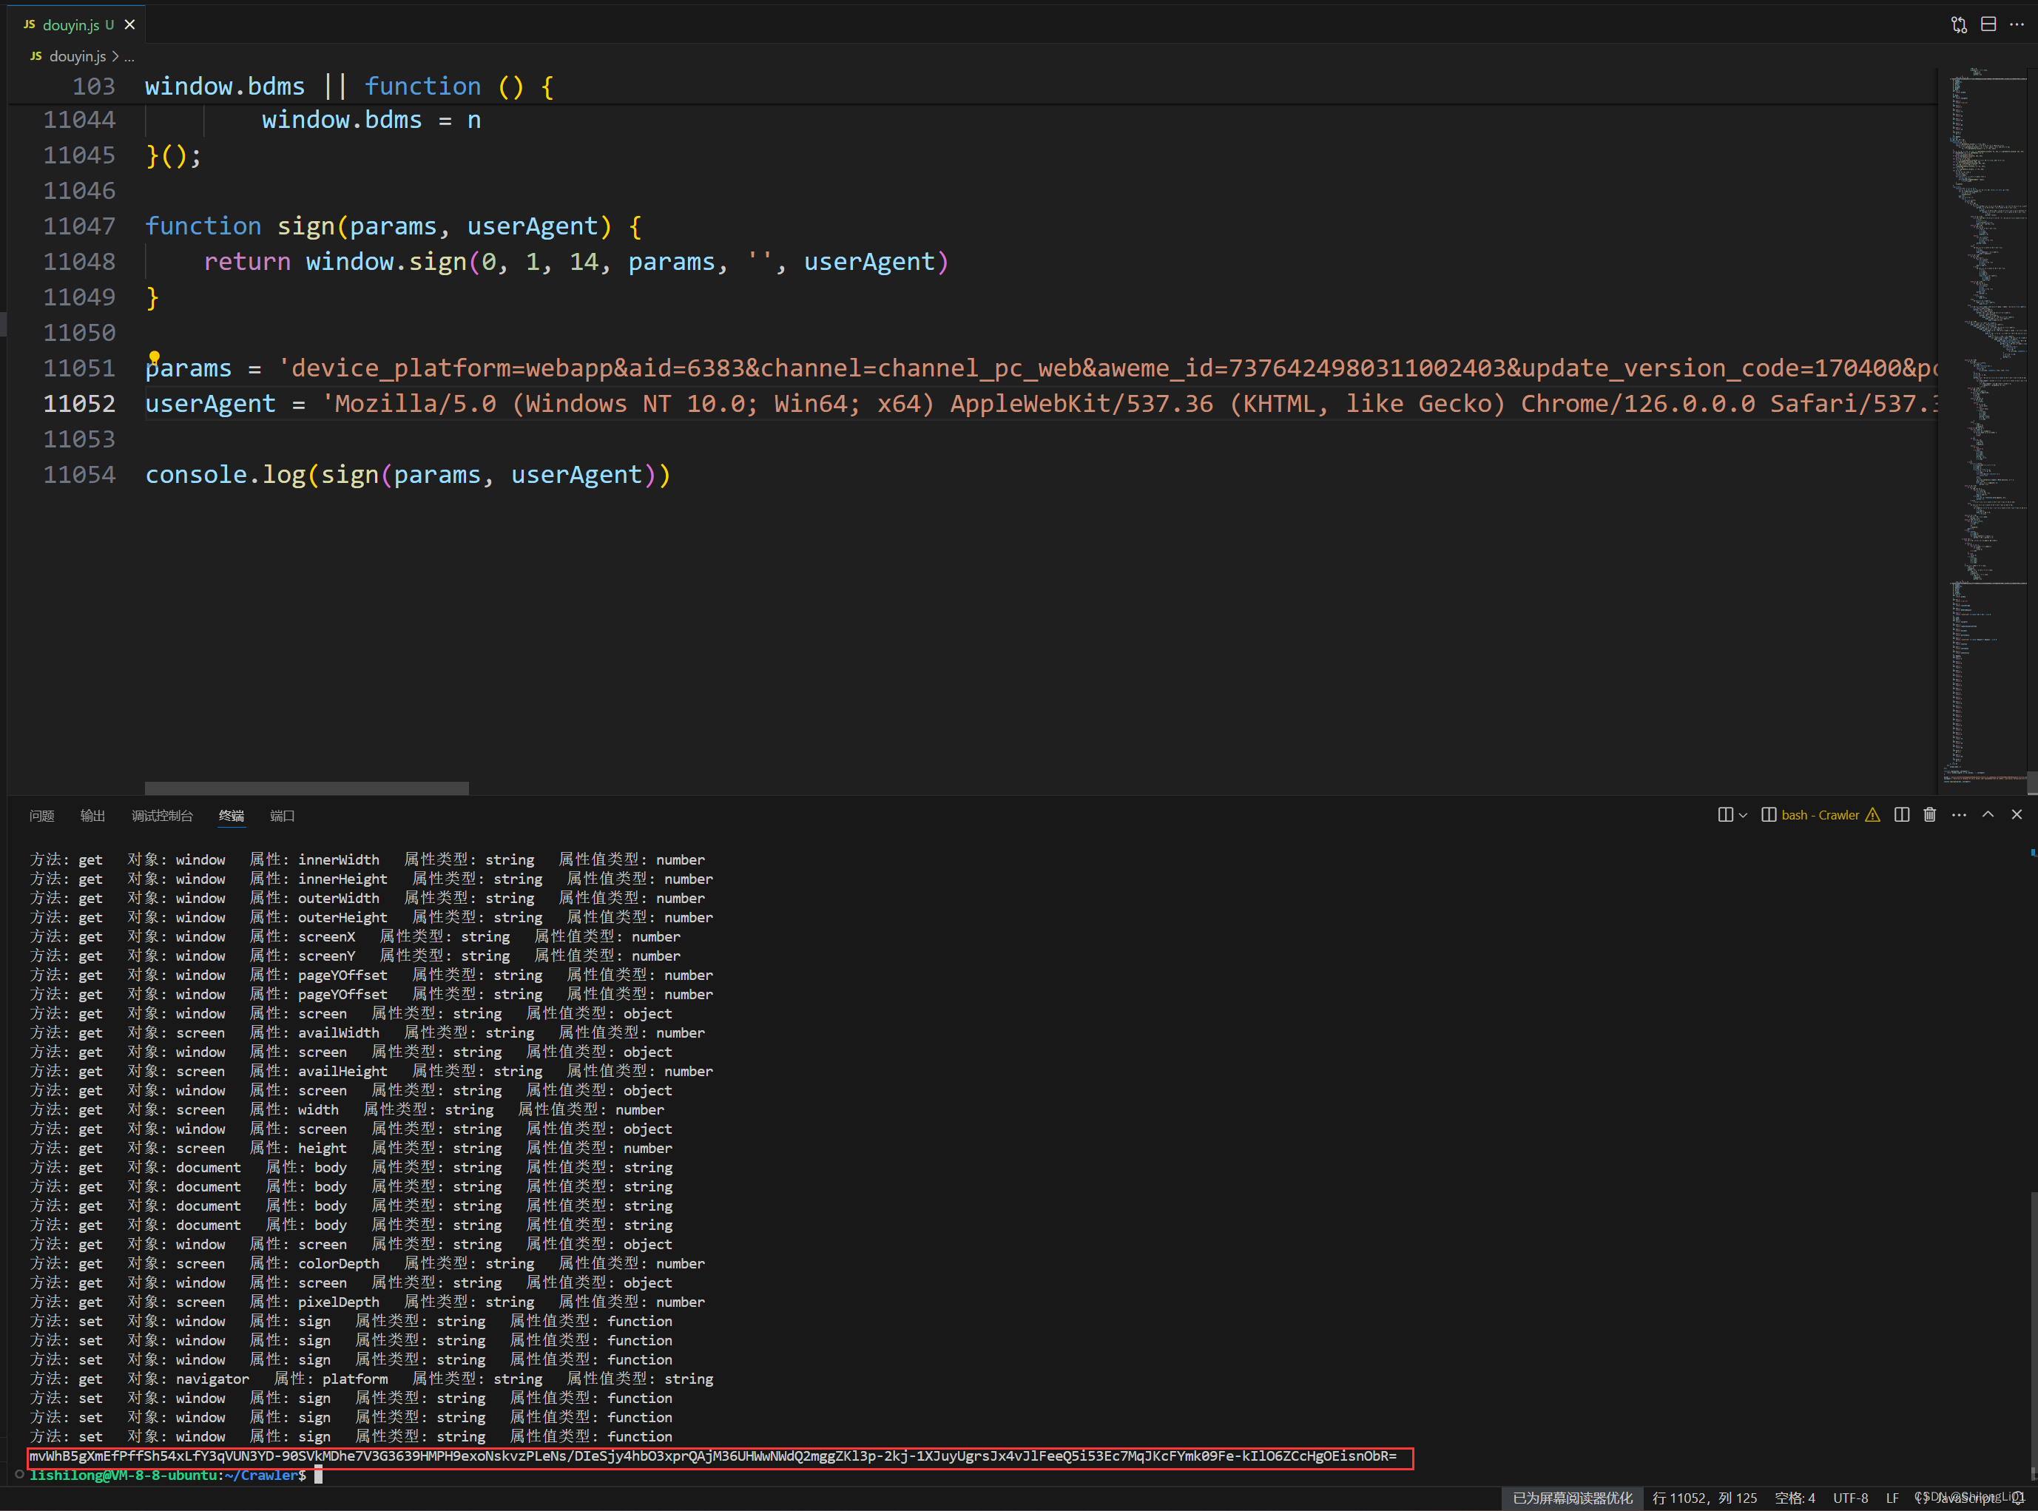Viewport: 2038px width, 1511px height.
Task: Maximize the panel with the up chevron
Action: pyautogui.click(x=1988, y=814)
